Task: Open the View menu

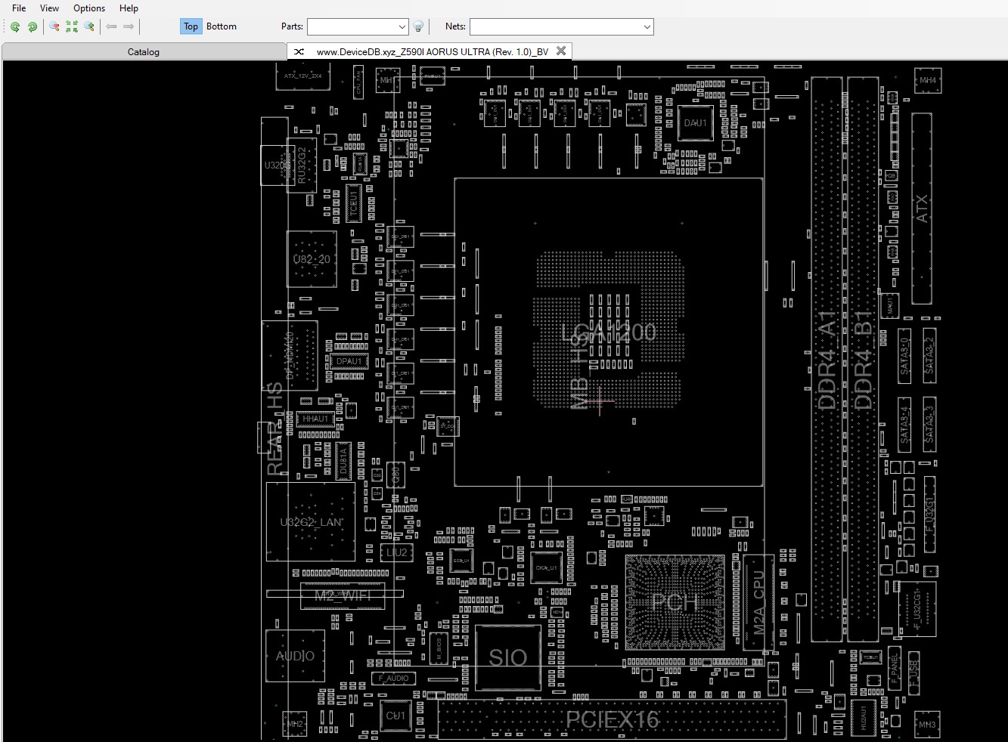Action: click(49, 8)
